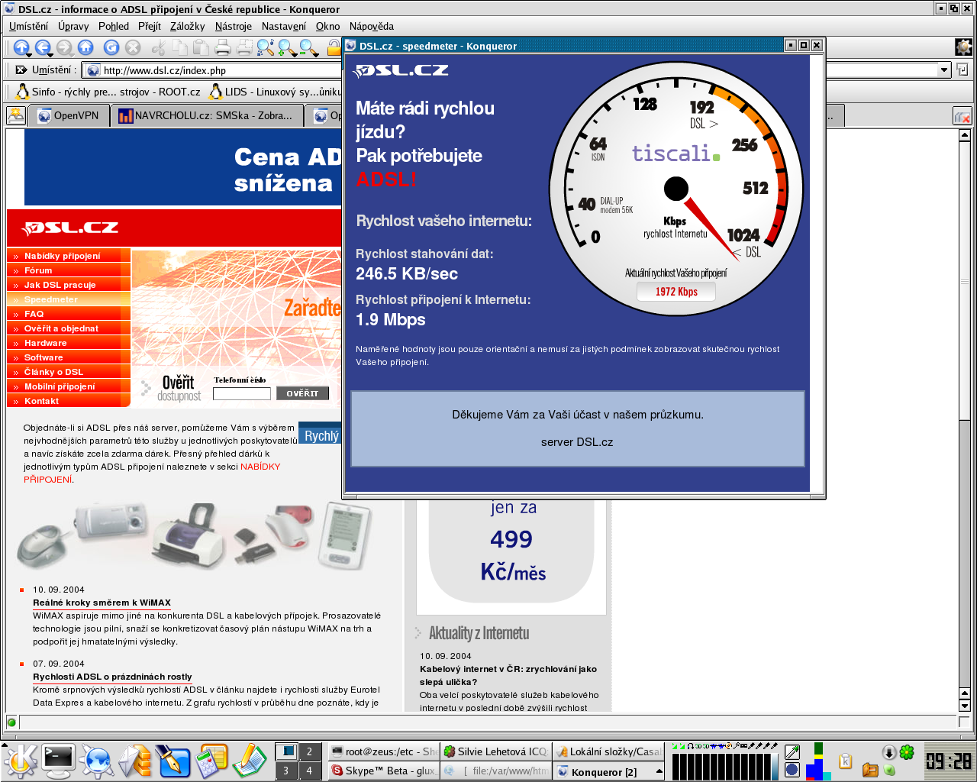The image size is (977, 782).
Task: Click the main window vertical scrollbar
Action: [x=965, y=420]
